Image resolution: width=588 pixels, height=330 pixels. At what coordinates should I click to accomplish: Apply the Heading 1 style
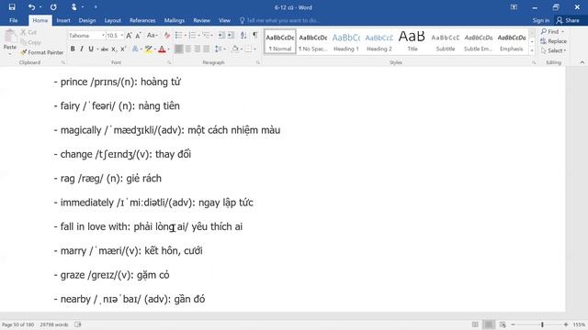346,42
